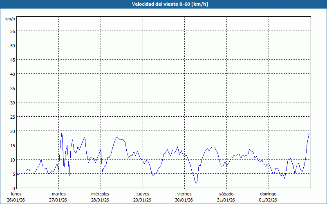The height and width of the screenshot is (204, 327).
Task: Click the 20 km/h wind peak on martes
Action: click(62, 131)
